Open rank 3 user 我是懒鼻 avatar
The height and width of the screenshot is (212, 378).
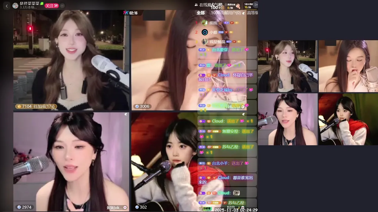point(205,42)
